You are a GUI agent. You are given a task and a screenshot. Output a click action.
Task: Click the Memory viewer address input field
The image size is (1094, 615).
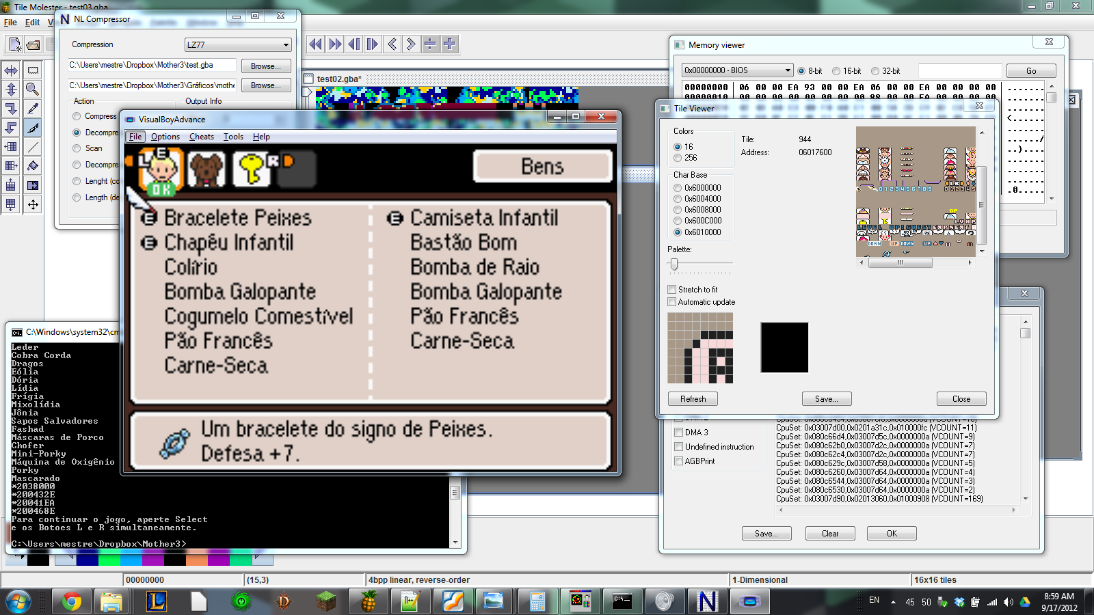[x=960, y=71]
